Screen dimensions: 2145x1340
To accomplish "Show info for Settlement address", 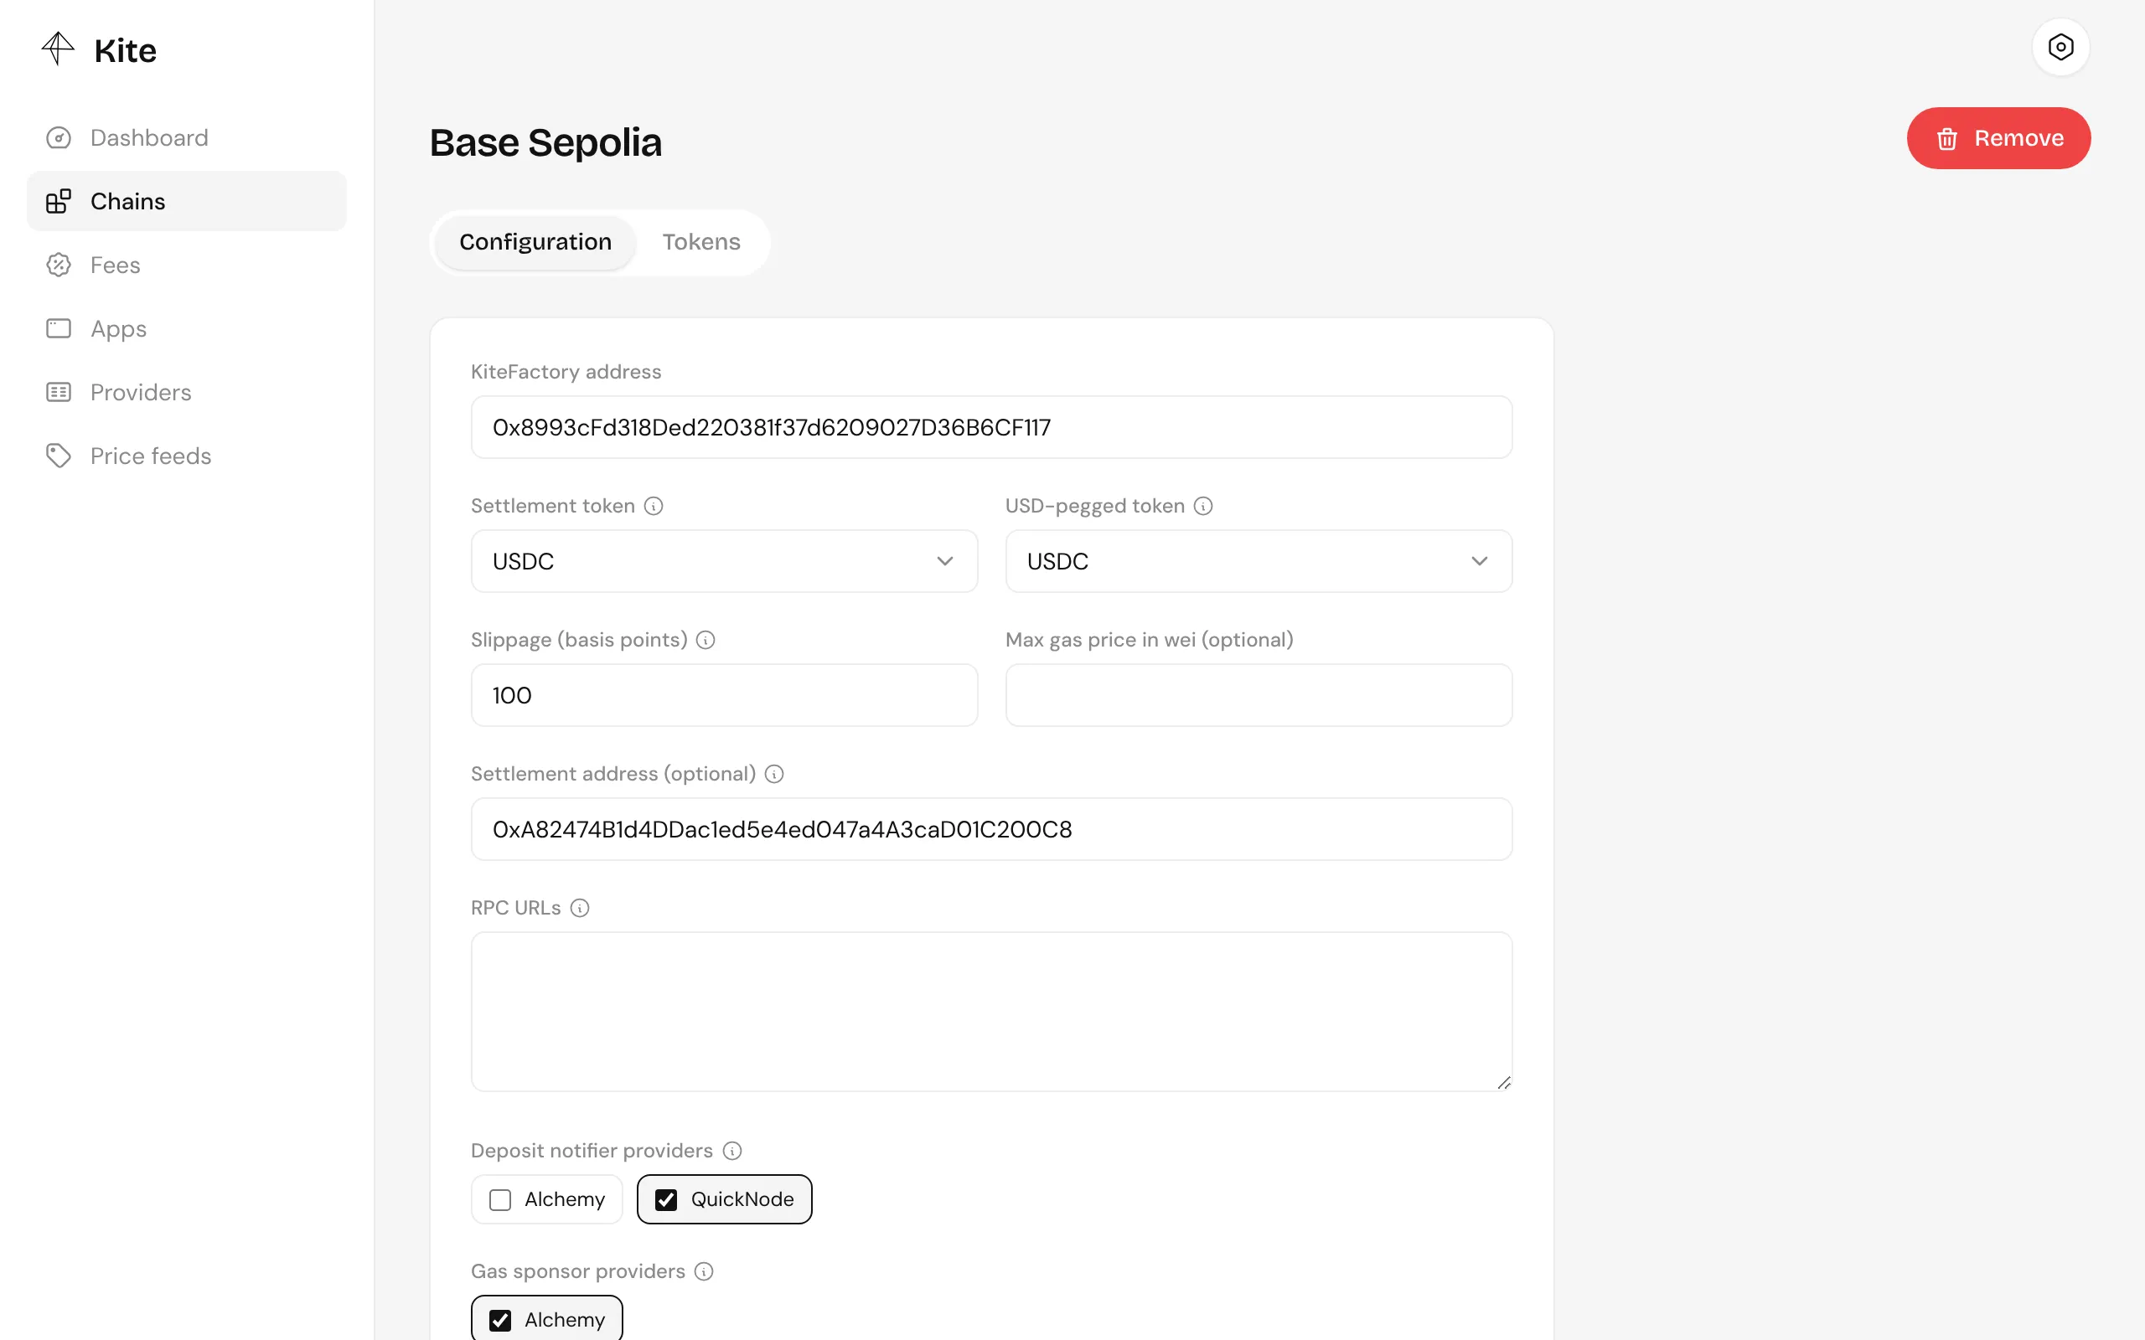I will [x=774, y=774].
